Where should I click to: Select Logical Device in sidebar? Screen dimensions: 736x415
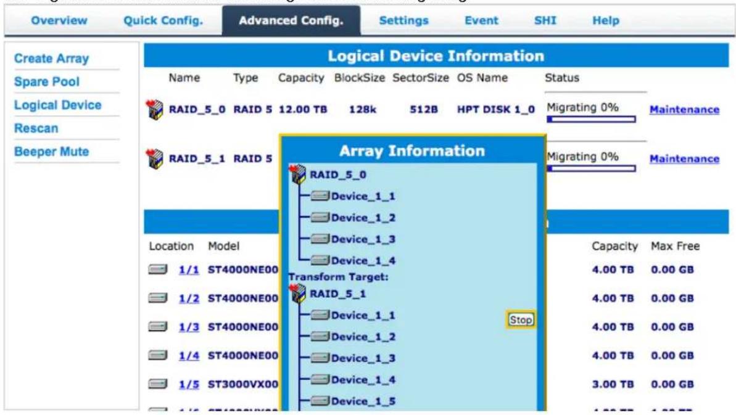coord(58,105)
